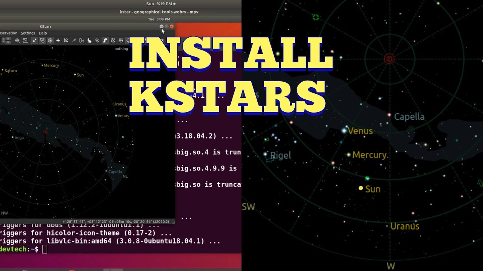483x271 pixels.
Task: Click the W compass label in enlarged map
Action: click(391, 266)
